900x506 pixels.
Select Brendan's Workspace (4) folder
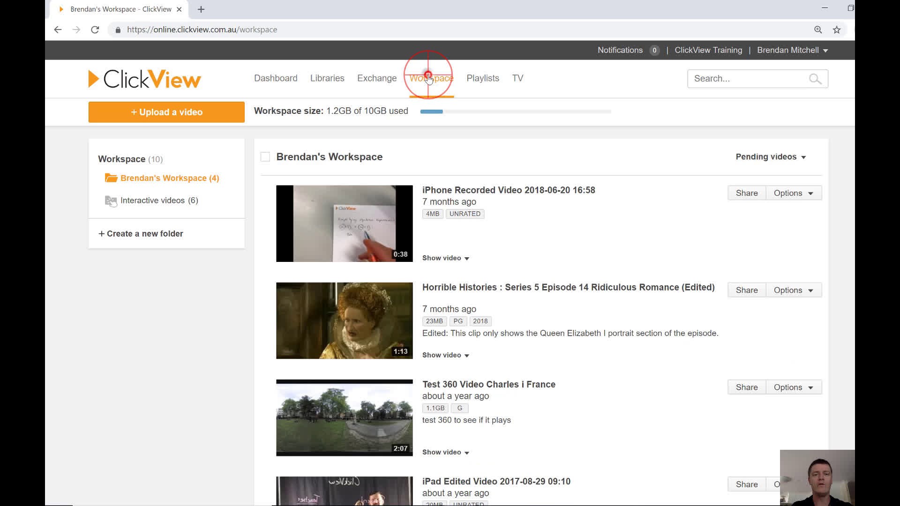[170, 178]
